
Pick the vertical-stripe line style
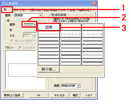click(x=49, y=41)
